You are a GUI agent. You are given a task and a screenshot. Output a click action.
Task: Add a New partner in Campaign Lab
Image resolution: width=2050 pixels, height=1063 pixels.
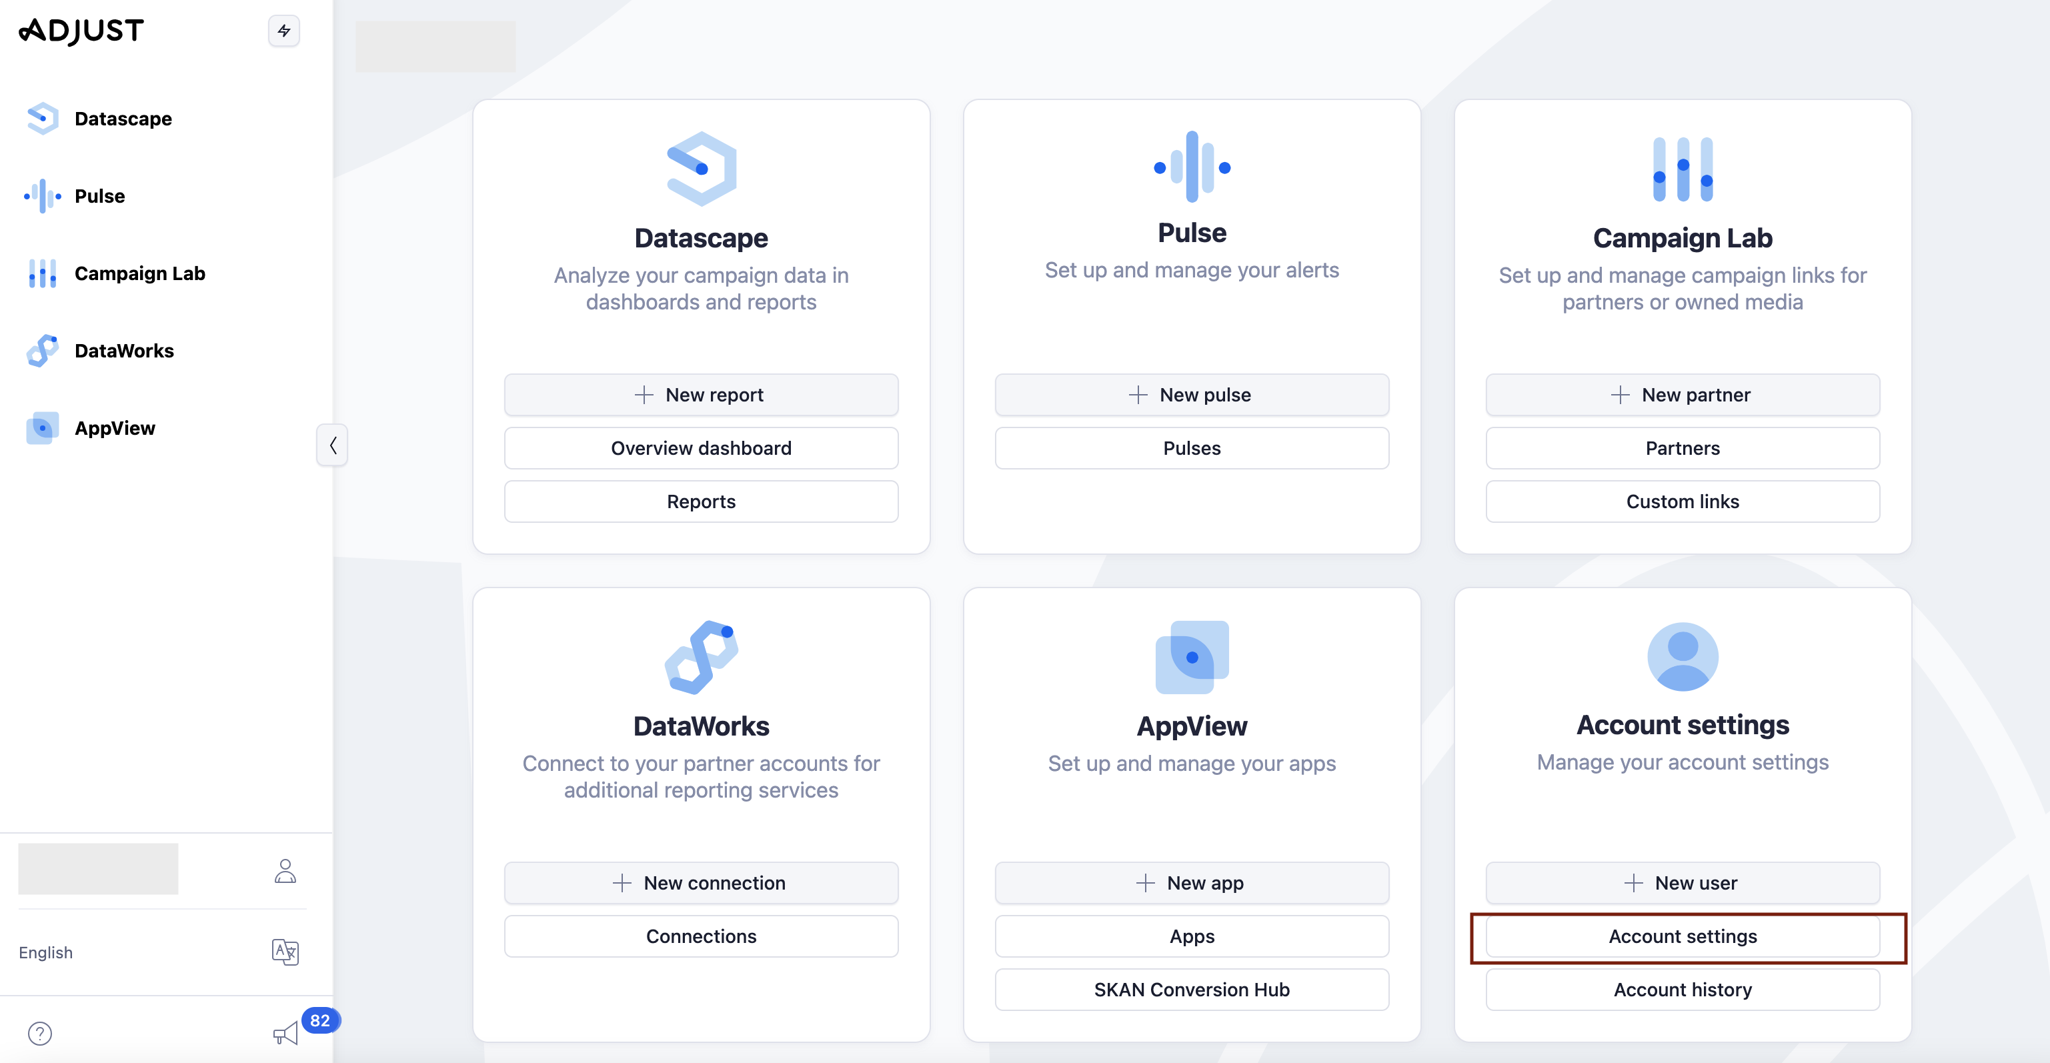pos(1681,394)
